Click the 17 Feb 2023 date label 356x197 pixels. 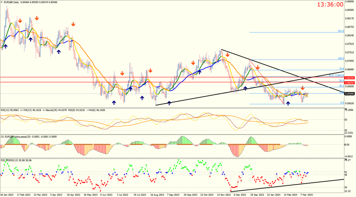[x=24, y=195]
